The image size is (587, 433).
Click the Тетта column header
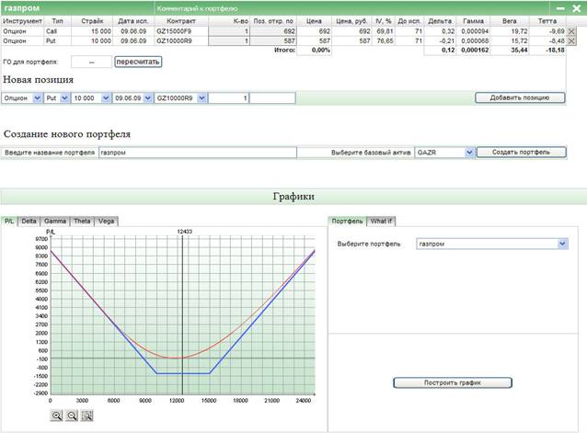tap(547, 21)
